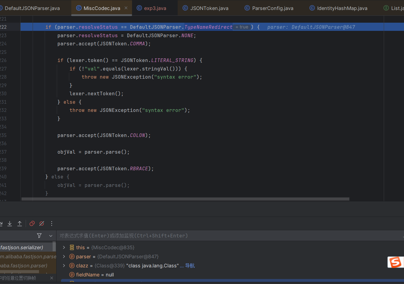Open the frames dropdown chevron
The height and width of the screenshot is (284, 404).
(50, 236)
